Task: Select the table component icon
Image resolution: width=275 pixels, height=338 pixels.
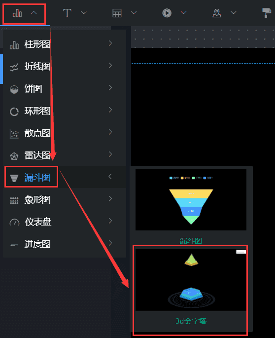Action: coord(117,13)
